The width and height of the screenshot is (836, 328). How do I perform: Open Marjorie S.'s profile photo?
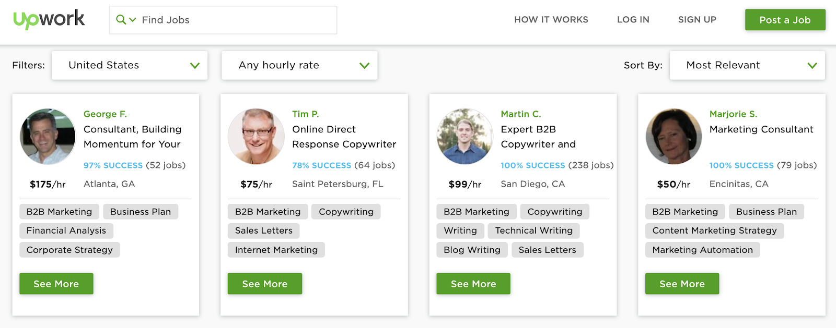(674, 137)
